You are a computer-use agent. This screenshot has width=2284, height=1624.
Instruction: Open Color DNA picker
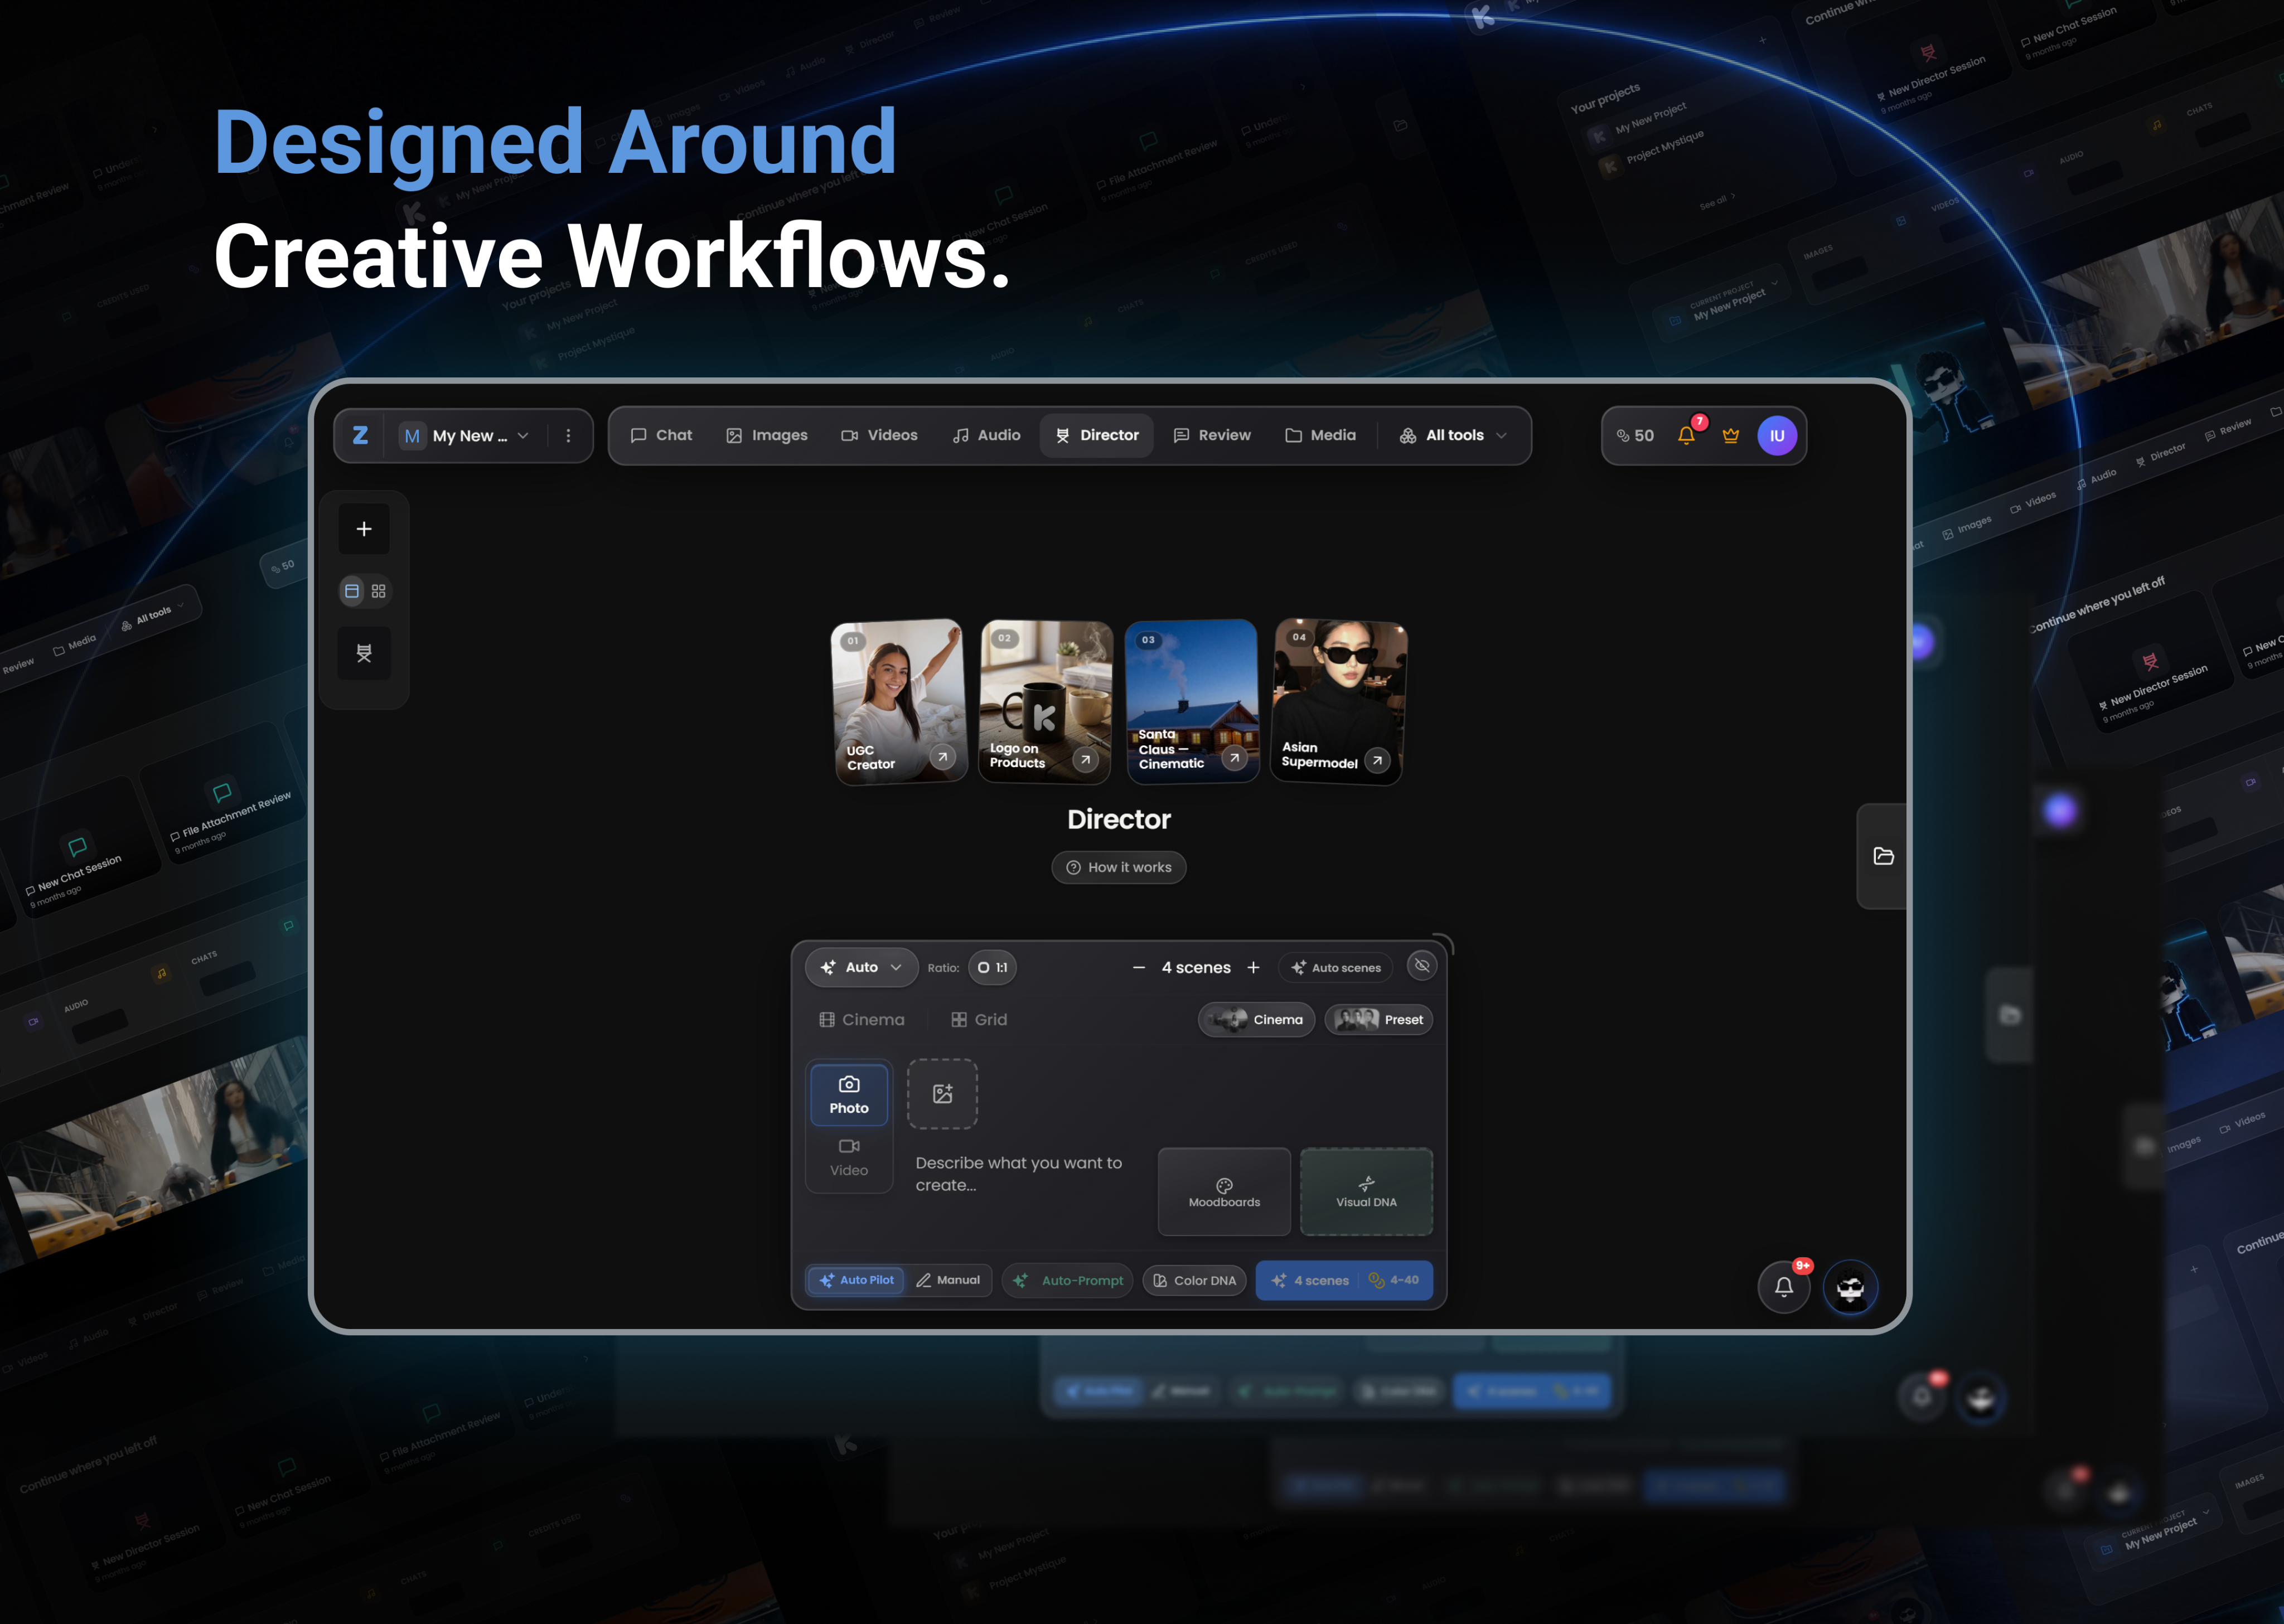(x=1194, y=1280)
